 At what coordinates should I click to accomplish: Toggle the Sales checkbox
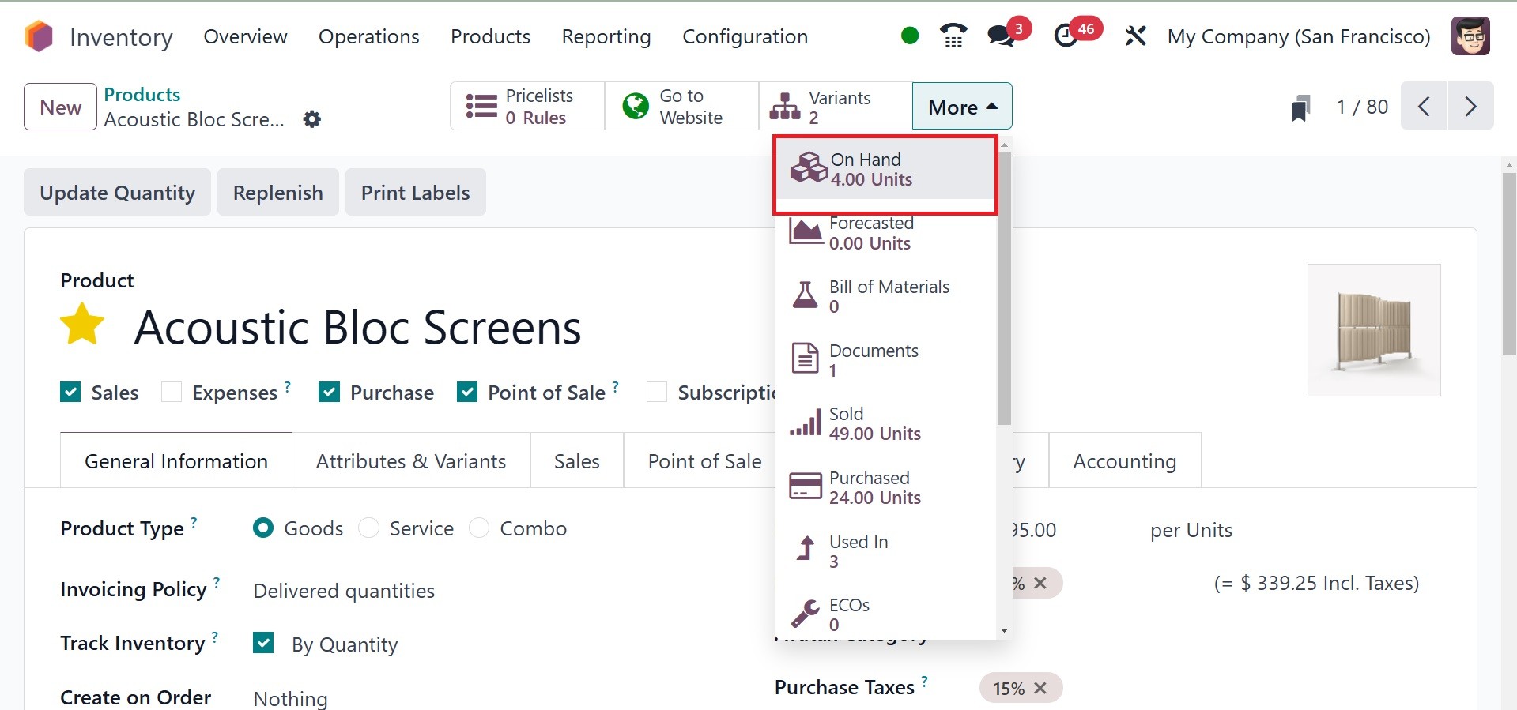70,392
